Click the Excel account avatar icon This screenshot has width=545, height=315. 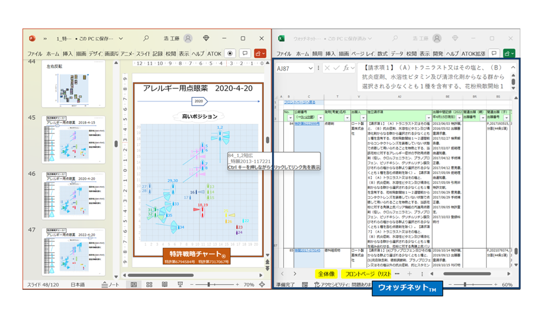click(x=437, y=38)
